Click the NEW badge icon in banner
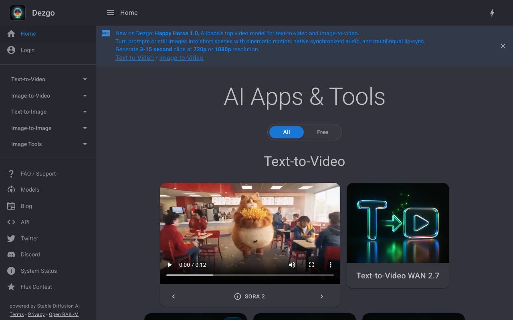The image size is (513, 320). click(x=106, y=33)
